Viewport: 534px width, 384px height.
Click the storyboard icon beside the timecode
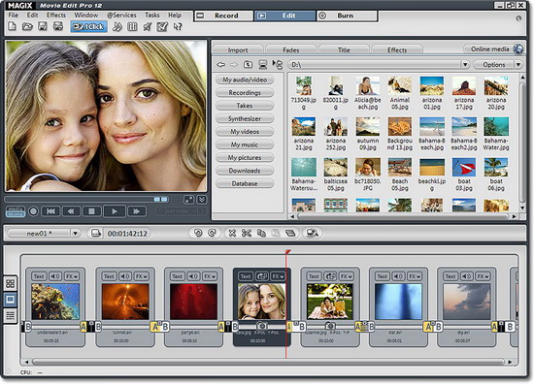pyautogui.click(x=96, y=233)
